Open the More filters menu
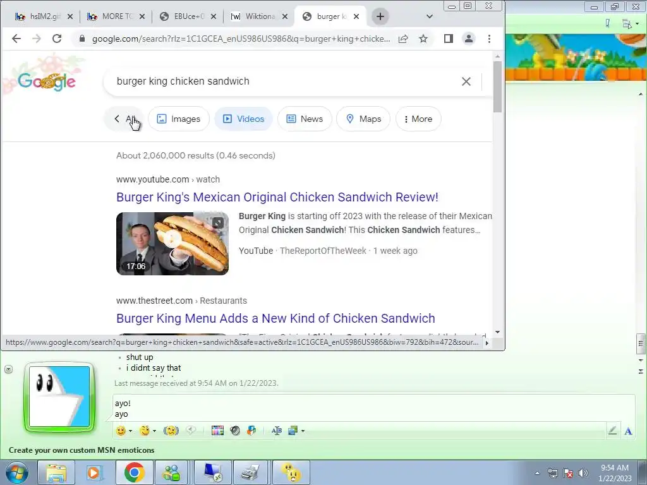Viewport: 647px width, 485px height. [418, 119]
